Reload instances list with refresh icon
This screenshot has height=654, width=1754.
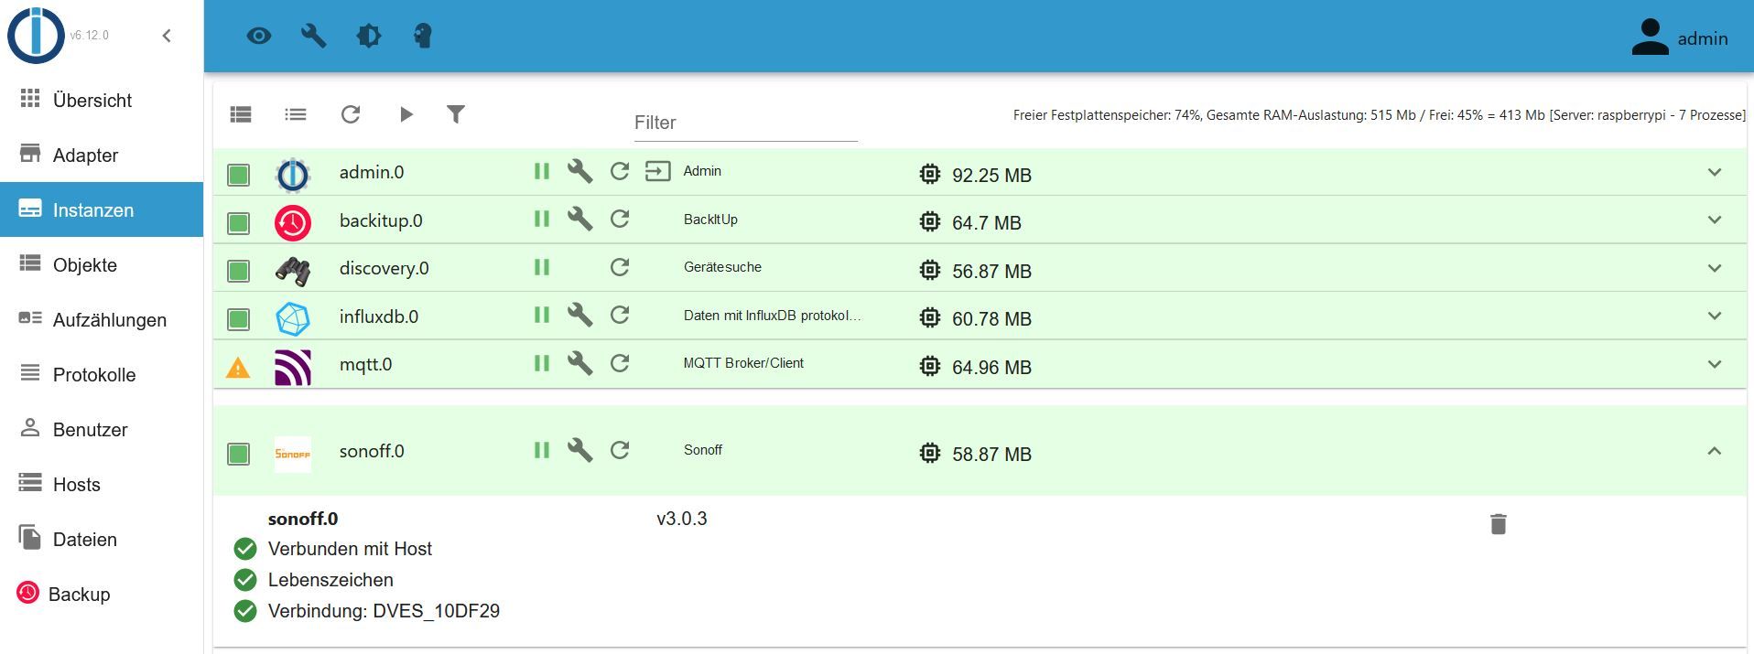(x=351, y=114)
